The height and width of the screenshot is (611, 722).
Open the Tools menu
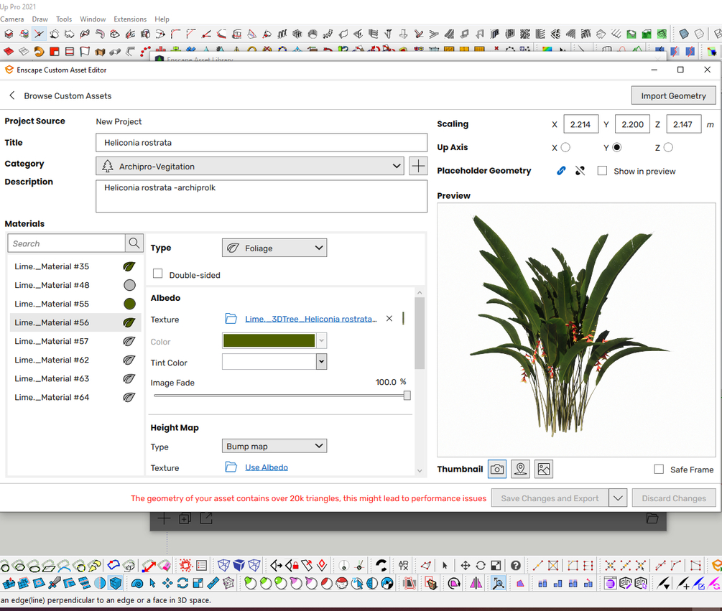tap(64, 19)
